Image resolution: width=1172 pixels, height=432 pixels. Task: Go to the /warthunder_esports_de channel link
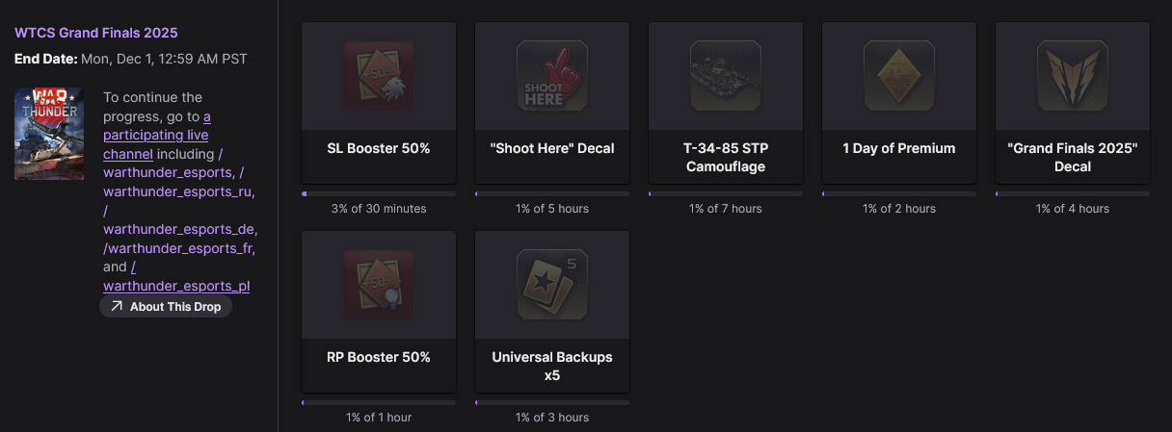pos(180,229)
